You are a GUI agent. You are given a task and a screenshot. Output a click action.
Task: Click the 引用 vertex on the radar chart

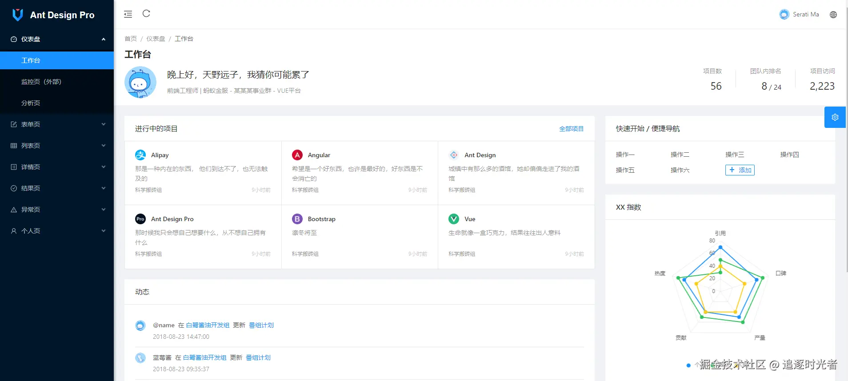pos(720,247)
